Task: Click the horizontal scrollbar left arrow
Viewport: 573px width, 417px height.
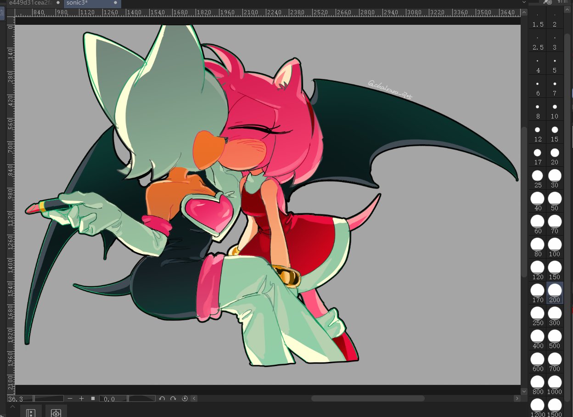Action: pyautogui.click(x=194, y=399)
